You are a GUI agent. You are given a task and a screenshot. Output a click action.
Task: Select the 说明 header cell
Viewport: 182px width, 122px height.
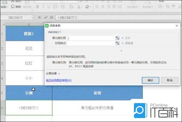[97, 93]
